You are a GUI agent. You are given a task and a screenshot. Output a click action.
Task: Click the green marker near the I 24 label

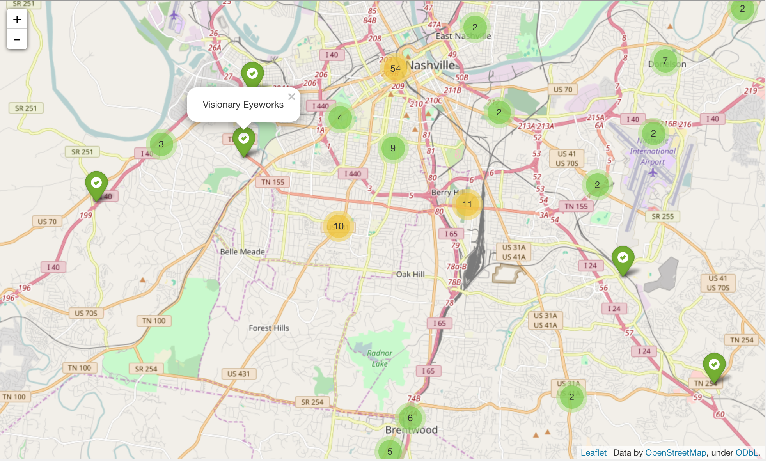(623, 259)
